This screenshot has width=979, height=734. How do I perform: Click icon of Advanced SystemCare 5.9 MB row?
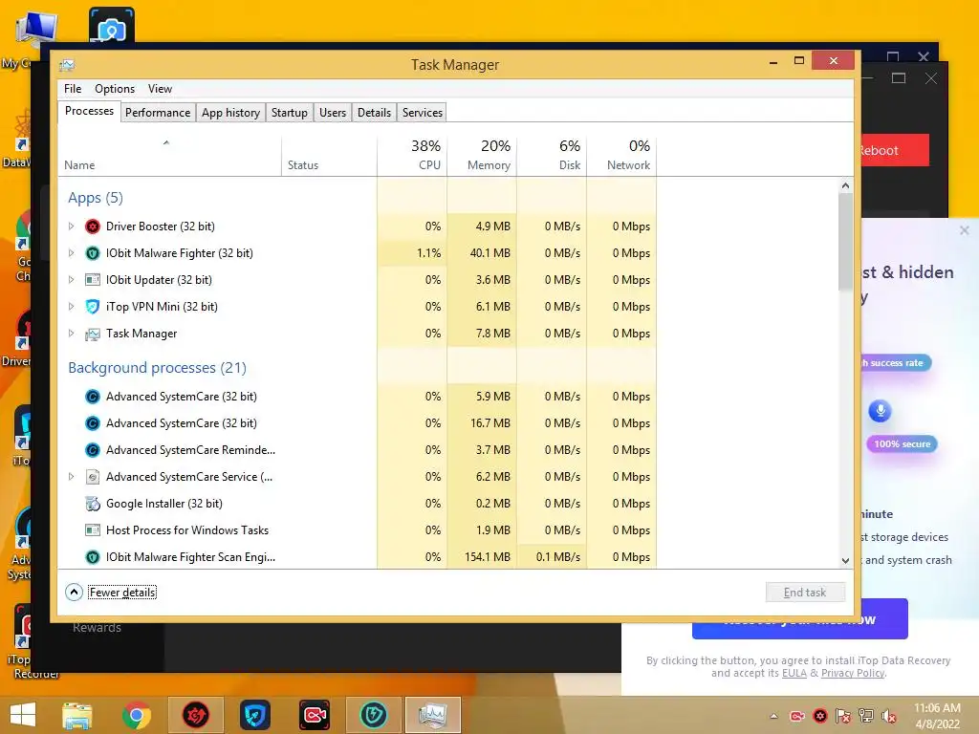93,397
